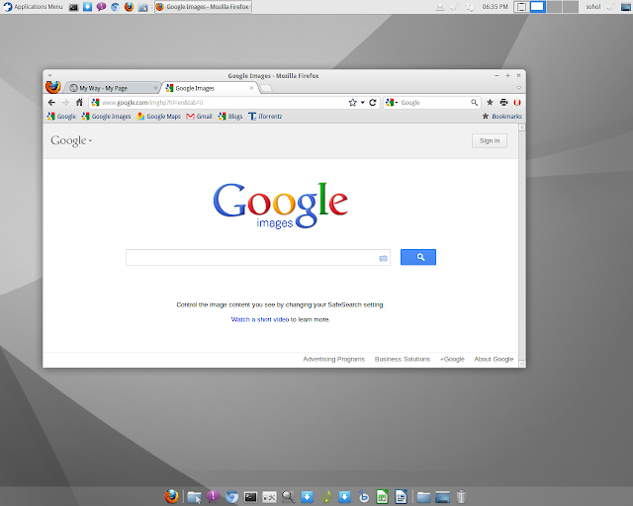Open URL bar history dropdown arrow
The width and height of the screenshot is (633, 506).
363,103
